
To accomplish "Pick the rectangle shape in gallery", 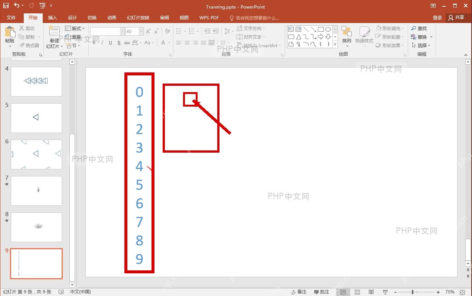I will pyautogui.click(x=320, y=29).
